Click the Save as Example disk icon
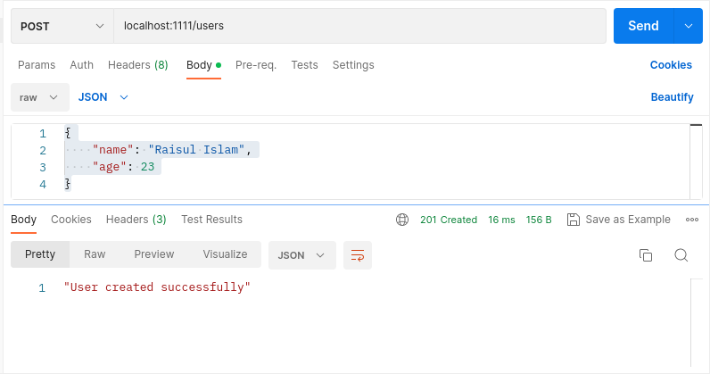 pos(574,220)
